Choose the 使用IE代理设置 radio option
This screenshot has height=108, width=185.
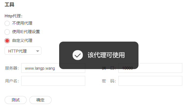click(7, 32)
